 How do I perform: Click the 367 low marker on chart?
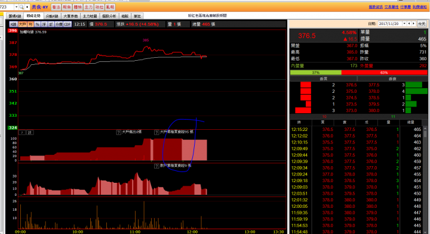coord(21,73)
